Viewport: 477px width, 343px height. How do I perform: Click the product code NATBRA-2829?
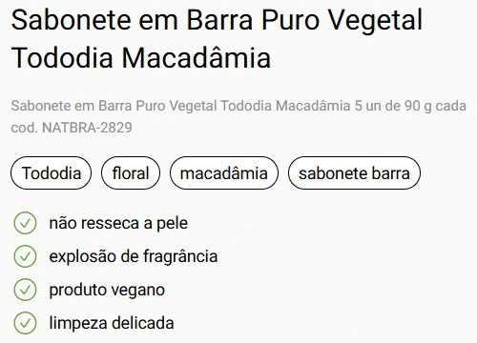click(87, 128)
